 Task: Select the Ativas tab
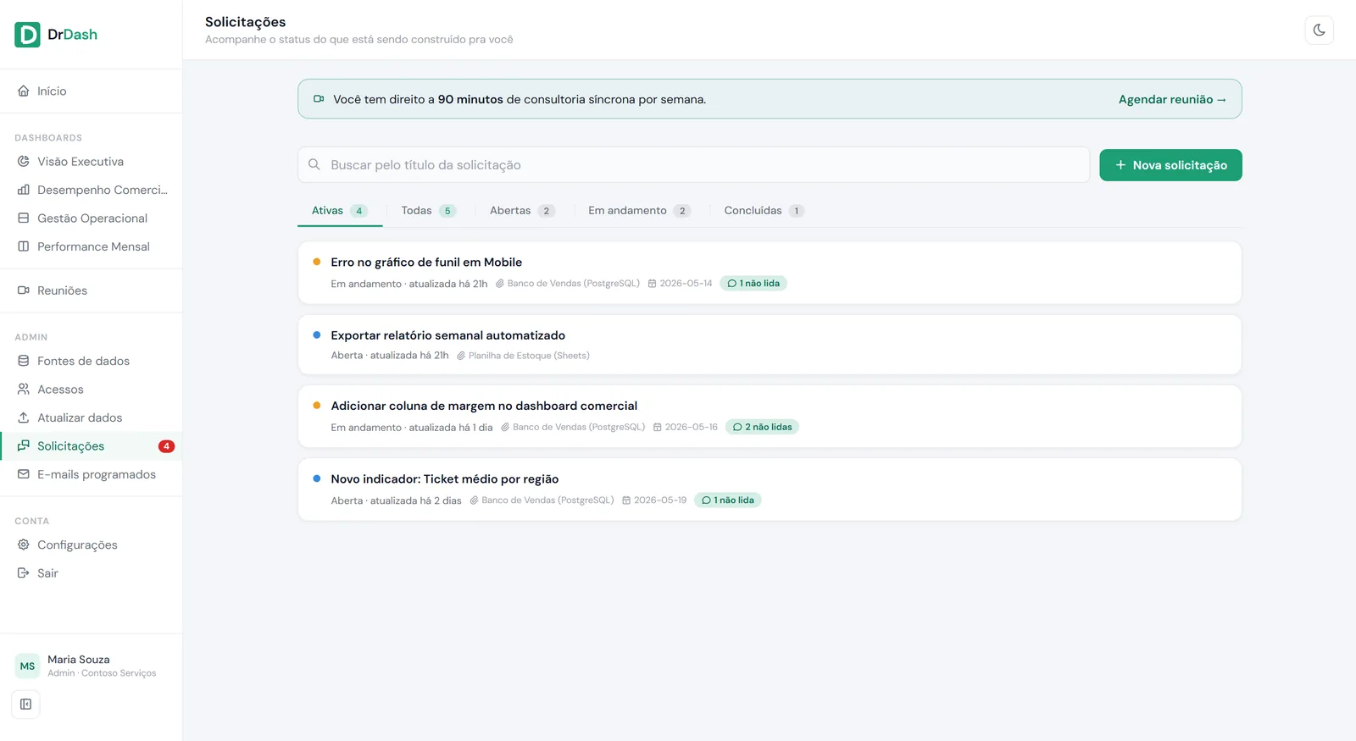click(339, 211)
